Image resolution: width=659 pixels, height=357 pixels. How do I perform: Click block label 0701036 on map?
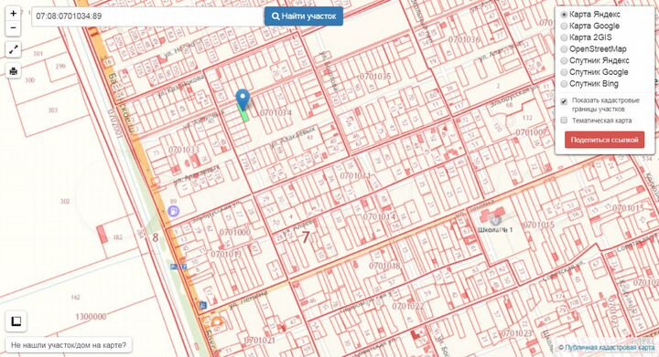point(464,39)
